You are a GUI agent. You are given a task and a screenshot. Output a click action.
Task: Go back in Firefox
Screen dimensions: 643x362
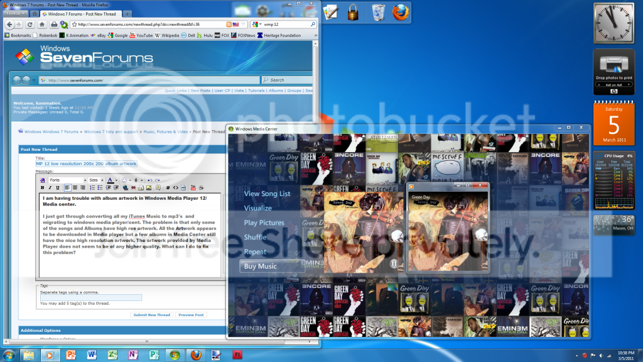[x=10, y=25]
